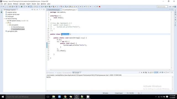Click Open Console icon in Console toolbar

[166, 73]
